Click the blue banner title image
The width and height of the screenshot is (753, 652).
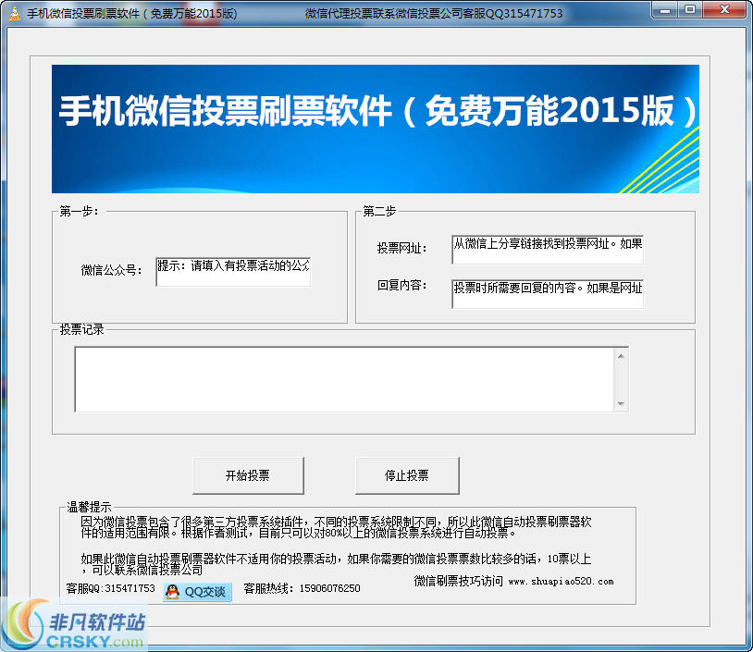(x=376, y=129)
